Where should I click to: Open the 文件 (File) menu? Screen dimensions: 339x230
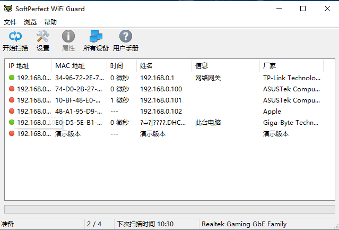coord(10,22)
